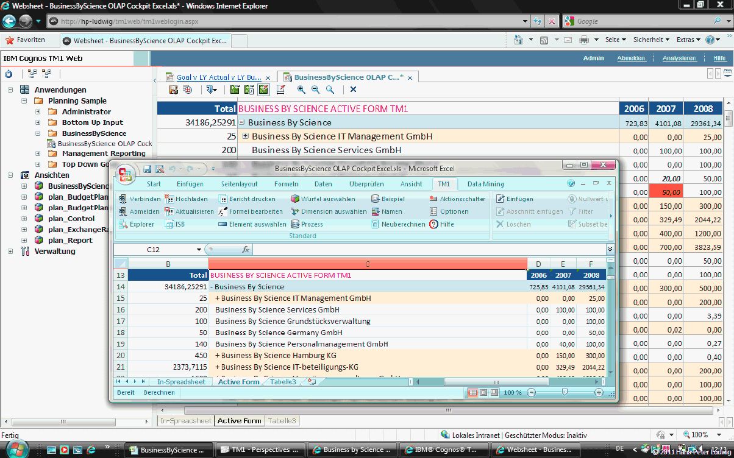Open the Daten tab in Excel ribbon
734x458 pixels.
[323, 184]
